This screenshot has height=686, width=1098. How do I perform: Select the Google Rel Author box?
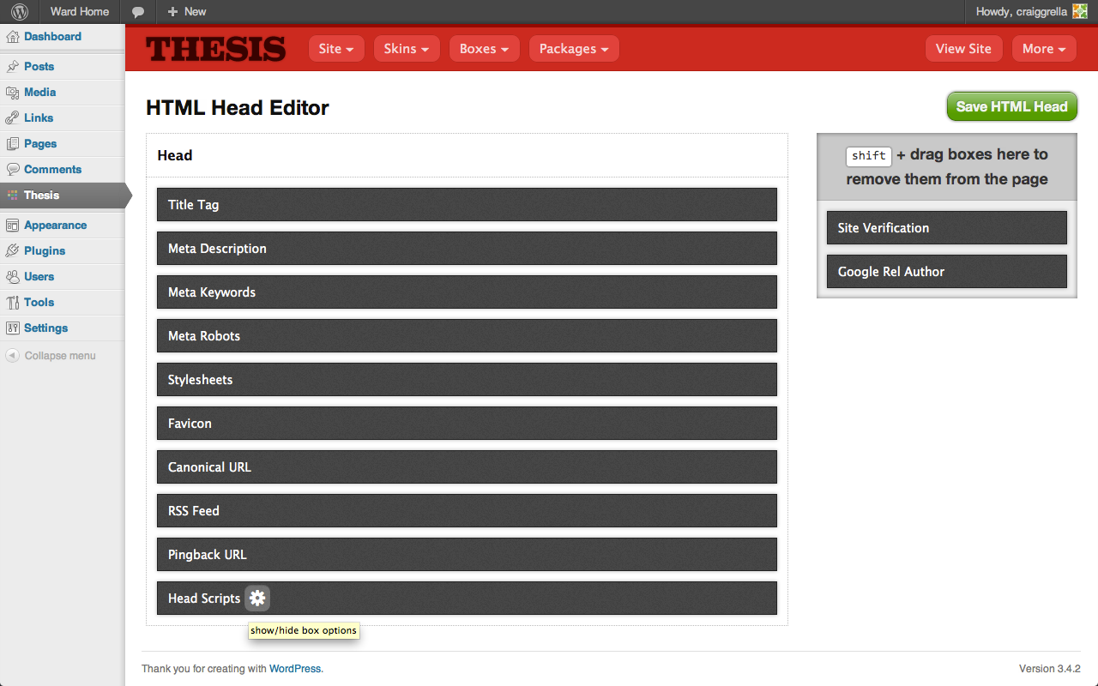[947, 272]
